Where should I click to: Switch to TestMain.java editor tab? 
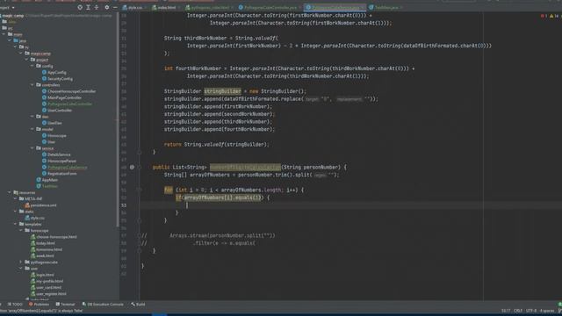click(385, 7)
